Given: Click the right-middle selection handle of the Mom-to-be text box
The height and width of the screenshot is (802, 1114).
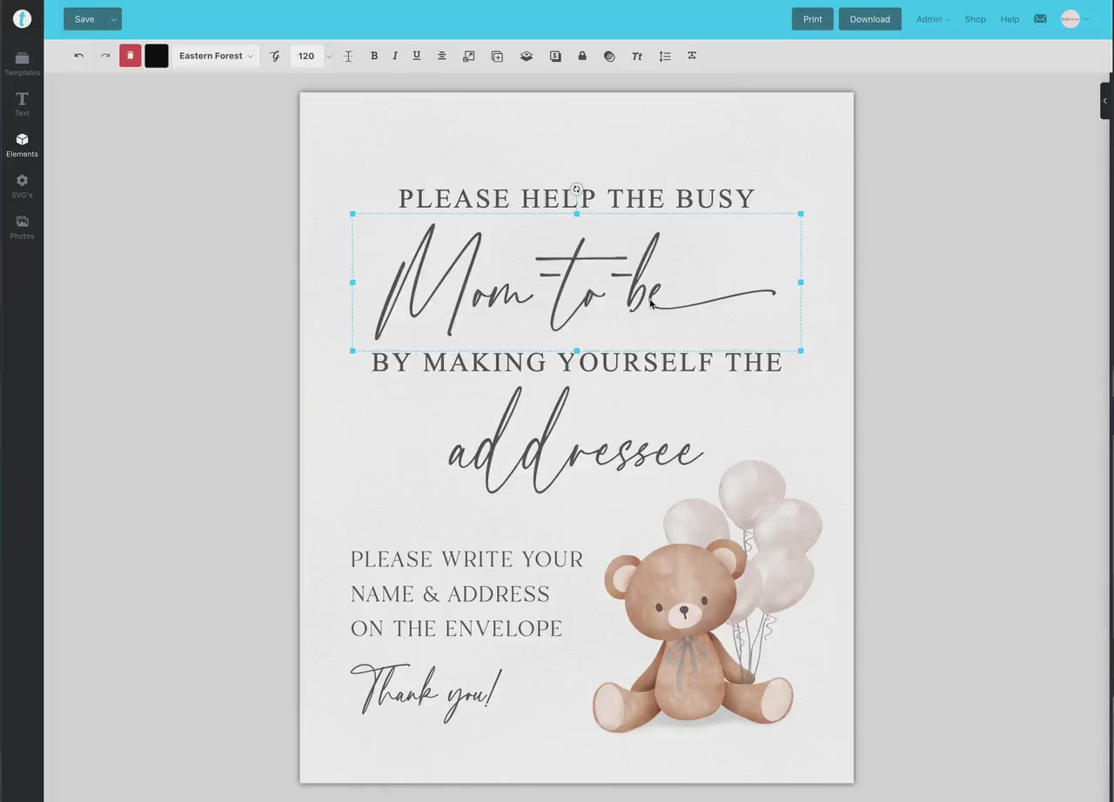Looking at the screenshot, I should point(801,282).
